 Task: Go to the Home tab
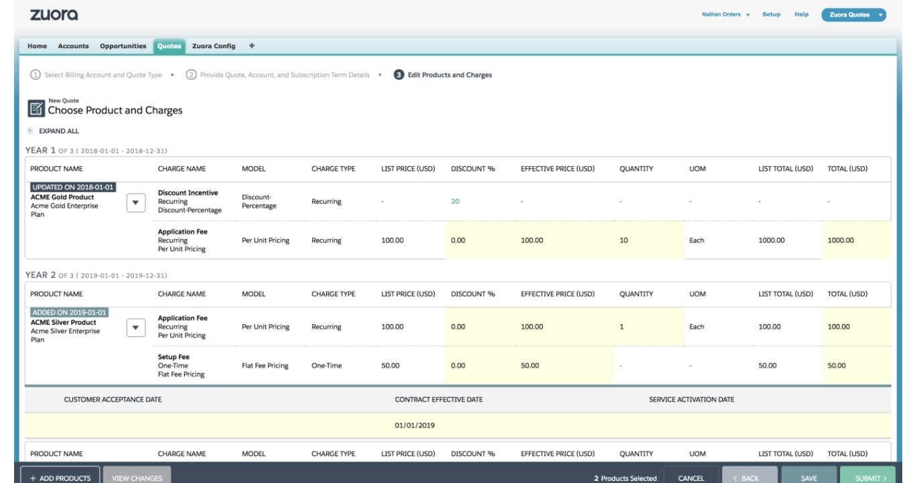(x=37, y=46)
